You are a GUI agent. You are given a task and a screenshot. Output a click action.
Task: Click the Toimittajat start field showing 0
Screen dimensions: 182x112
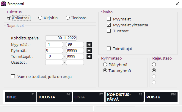point(54,56)
